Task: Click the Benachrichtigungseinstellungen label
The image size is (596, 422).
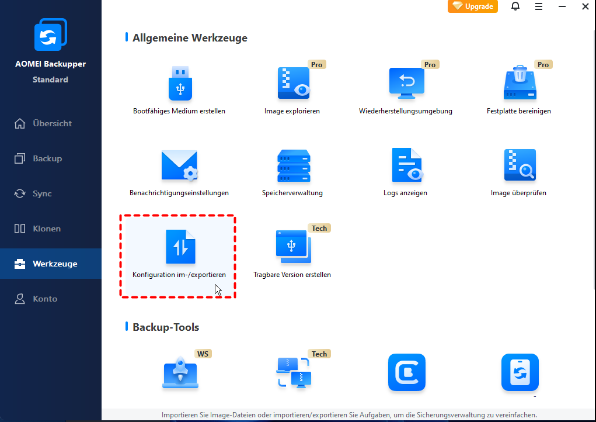Action: point(179,193)
